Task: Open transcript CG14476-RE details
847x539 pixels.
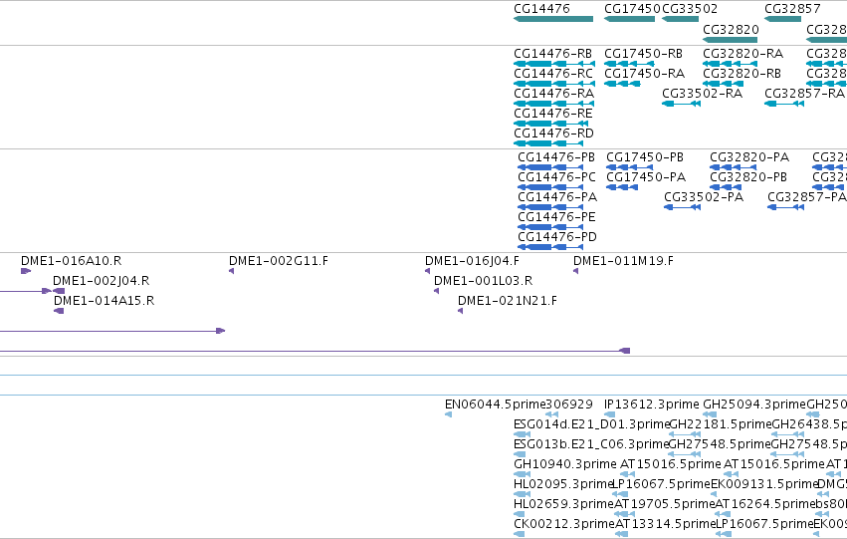Action: [x=553, y=114]
